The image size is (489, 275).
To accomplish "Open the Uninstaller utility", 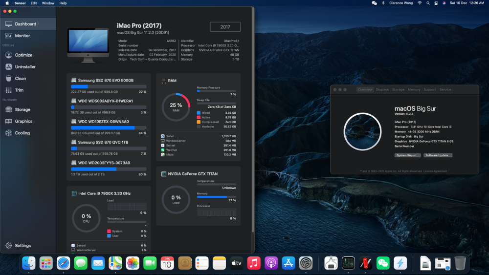I will pos(28,66).
